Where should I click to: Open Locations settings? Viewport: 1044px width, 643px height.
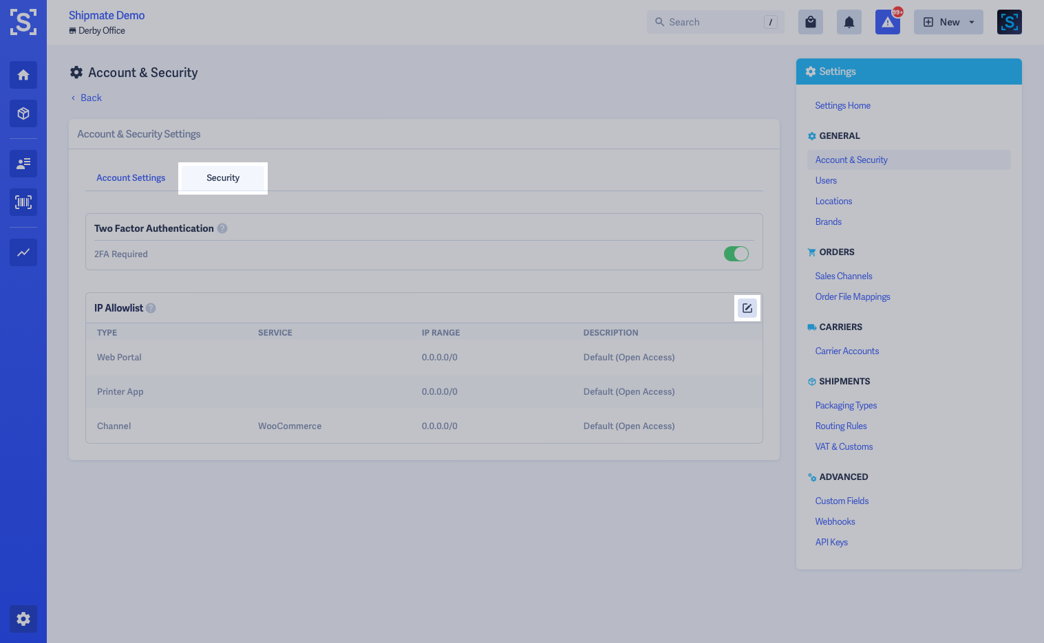(833, 201)
